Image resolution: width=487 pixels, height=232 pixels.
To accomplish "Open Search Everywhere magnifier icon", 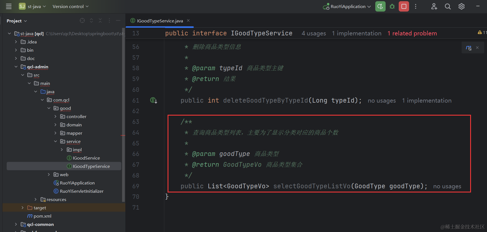I will [x=448, y=6].
